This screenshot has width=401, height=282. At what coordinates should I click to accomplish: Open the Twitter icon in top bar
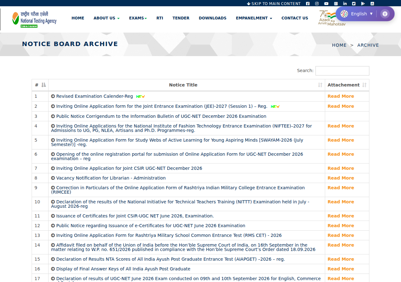click(354, 4)
